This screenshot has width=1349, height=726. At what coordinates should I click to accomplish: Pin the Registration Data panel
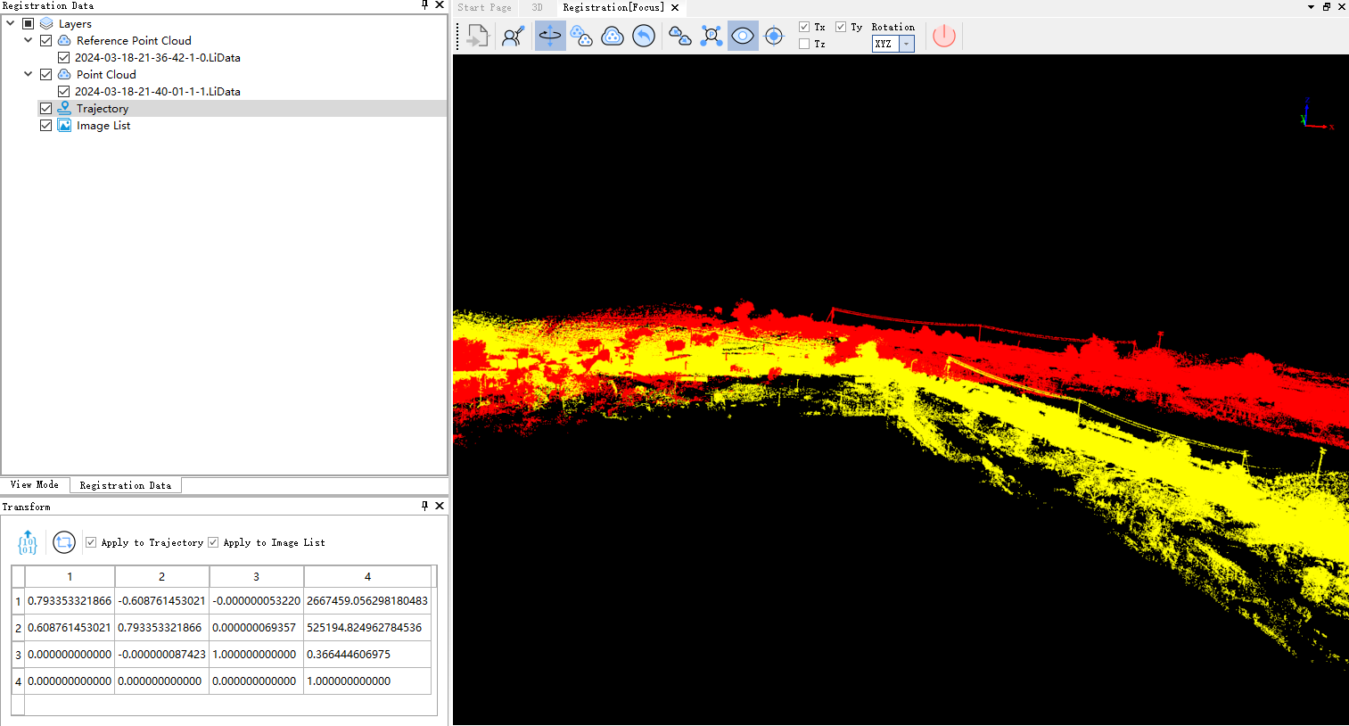click(424, 5)
